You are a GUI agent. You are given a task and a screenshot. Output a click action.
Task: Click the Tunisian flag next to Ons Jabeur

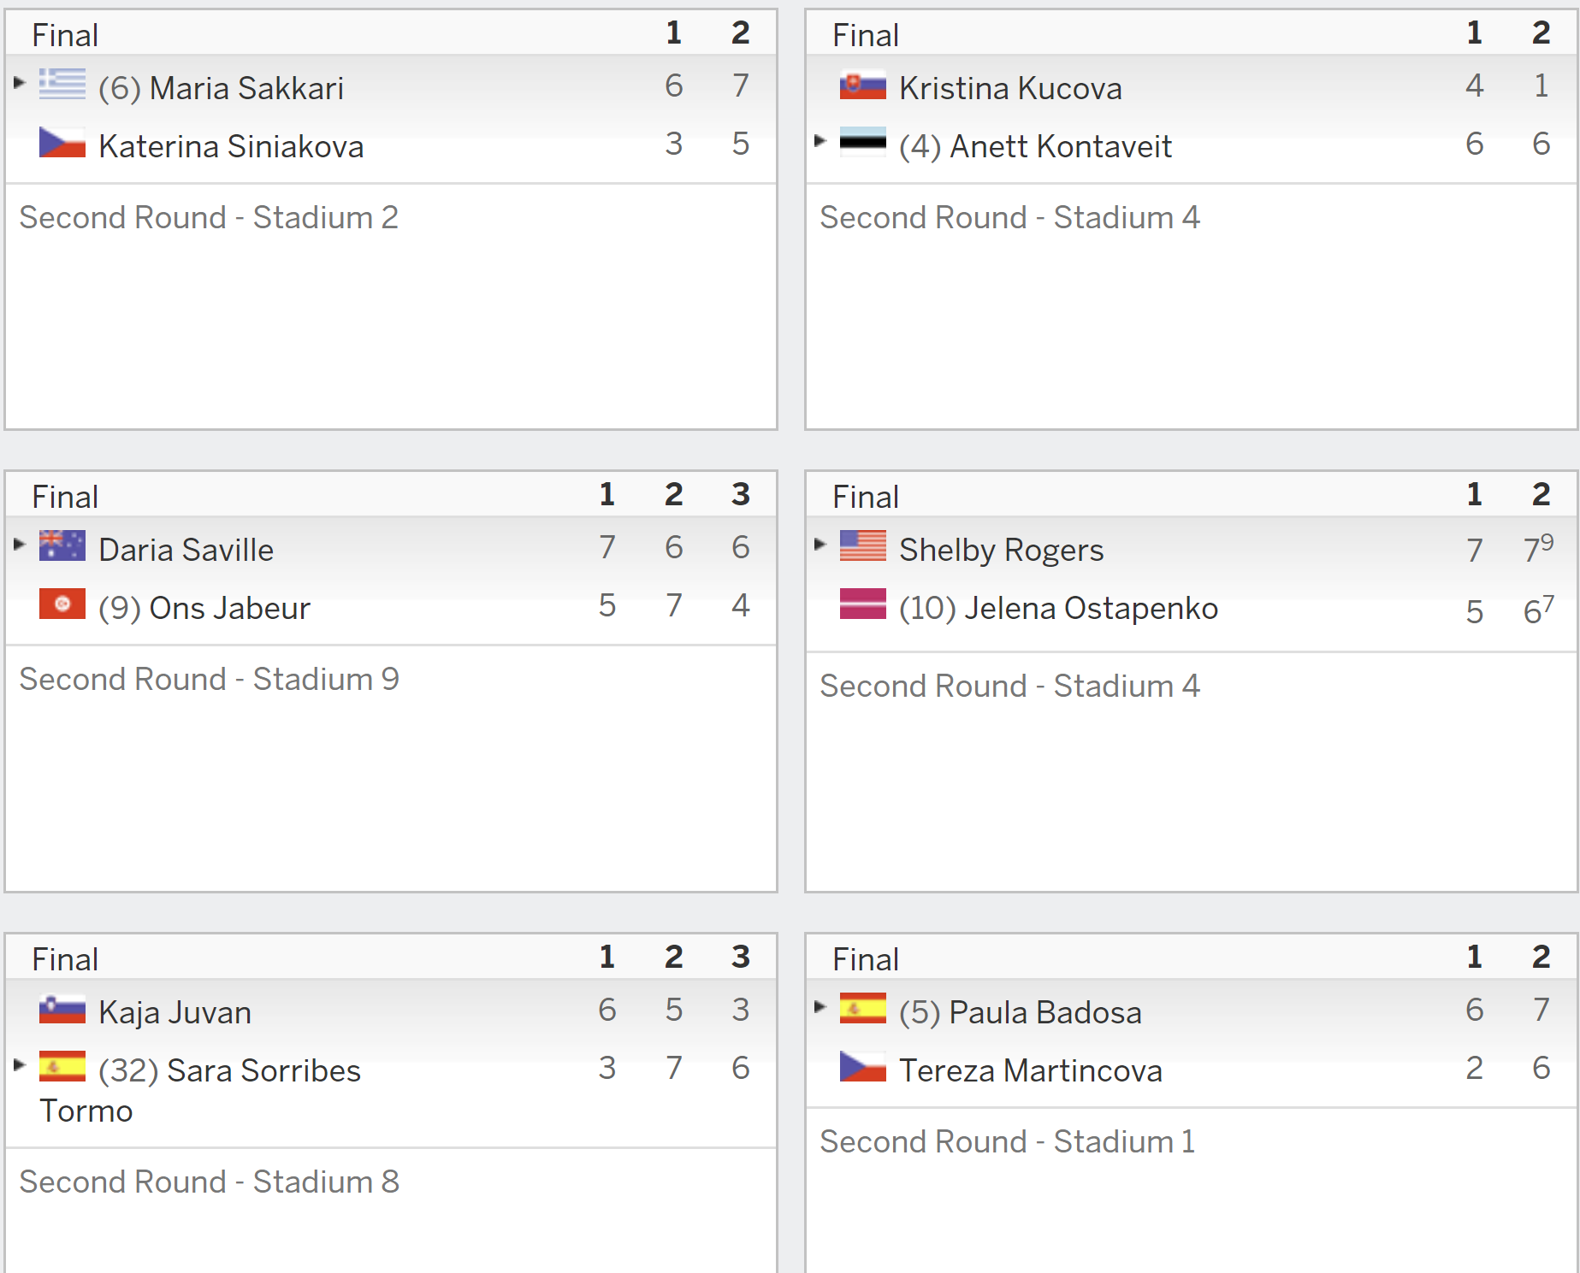62,604
